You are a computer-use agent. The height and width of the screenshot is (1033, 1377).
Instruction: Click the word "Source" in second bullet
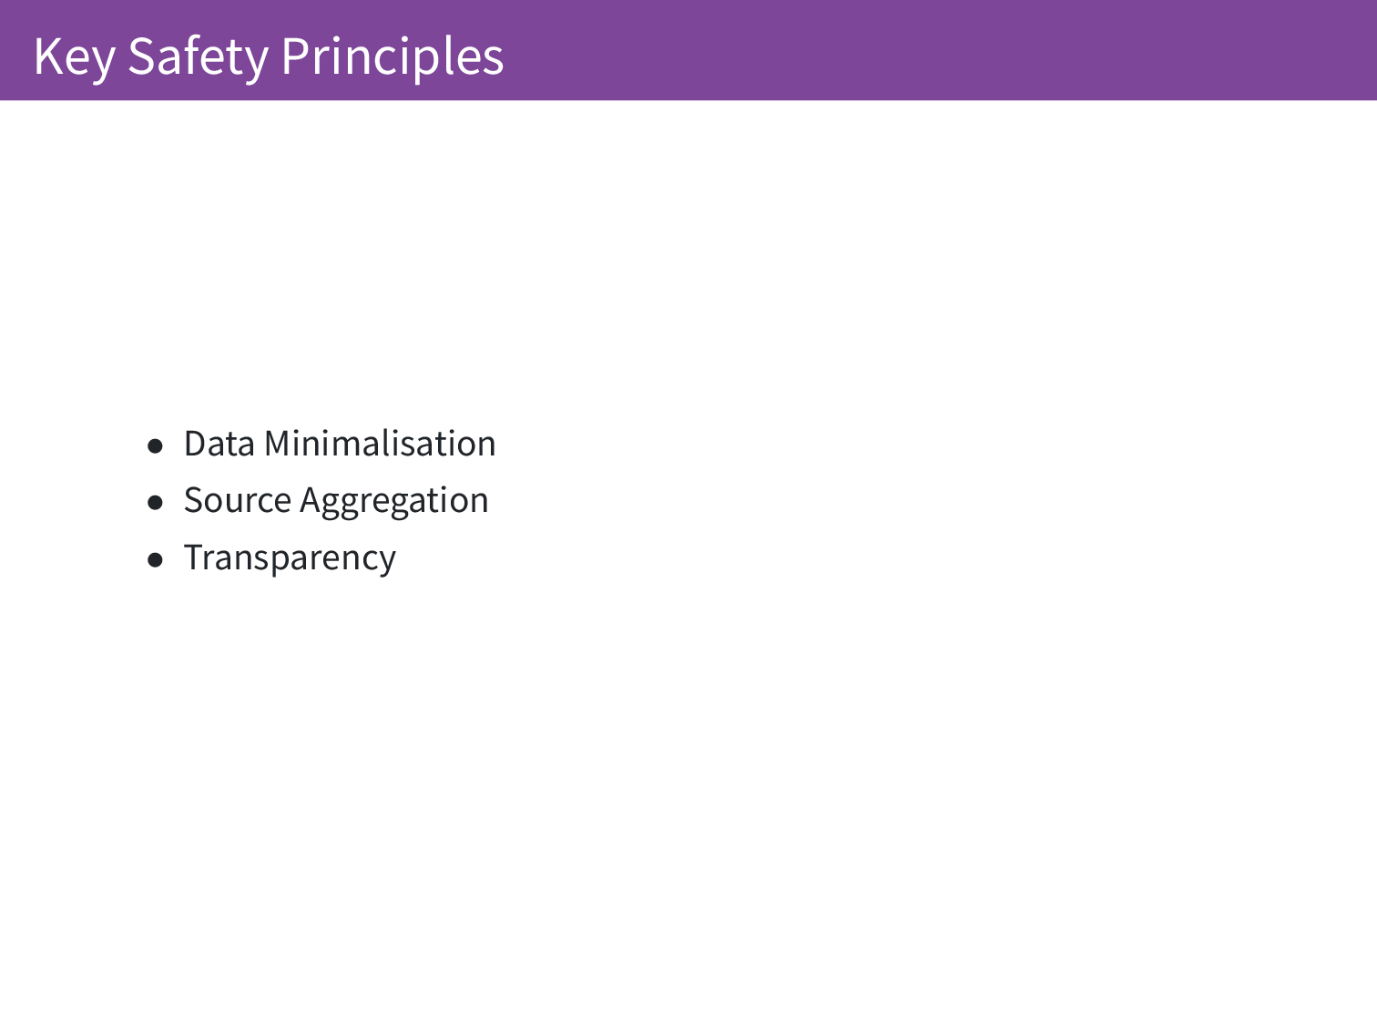click(x=237, y=500)
